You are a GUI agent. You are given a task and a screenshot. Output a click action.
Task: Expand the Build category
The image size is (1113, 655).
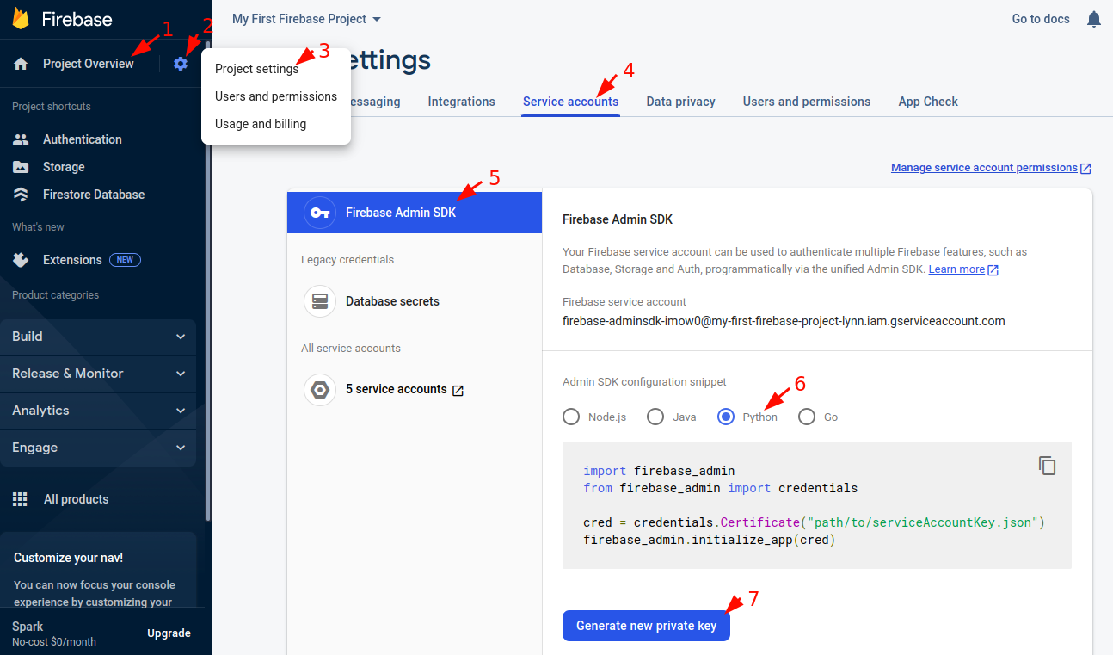pyautogui.click(x=98, y=337)
